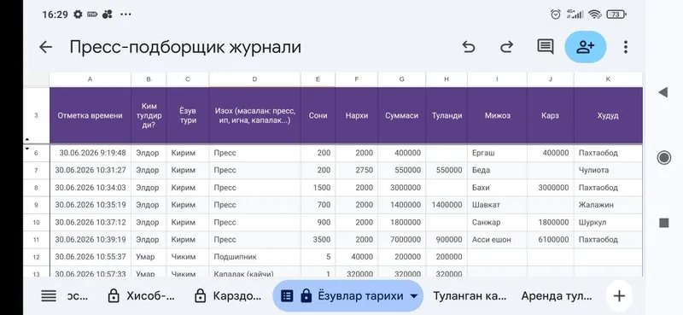Select the customer cell Асси ешон
Image resolution: width=683 pixels, height=315 pixels.
(498, 240)
